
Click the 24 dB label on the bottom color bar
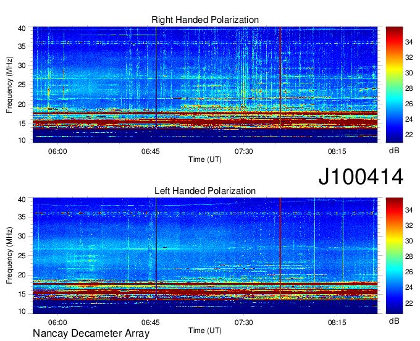click(x=409, y=287)
